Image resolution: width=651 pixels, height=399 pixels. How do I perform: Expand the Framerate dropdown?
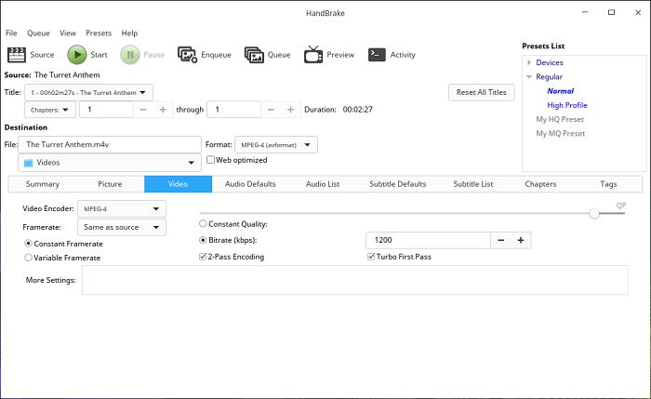tap(122, 227)
